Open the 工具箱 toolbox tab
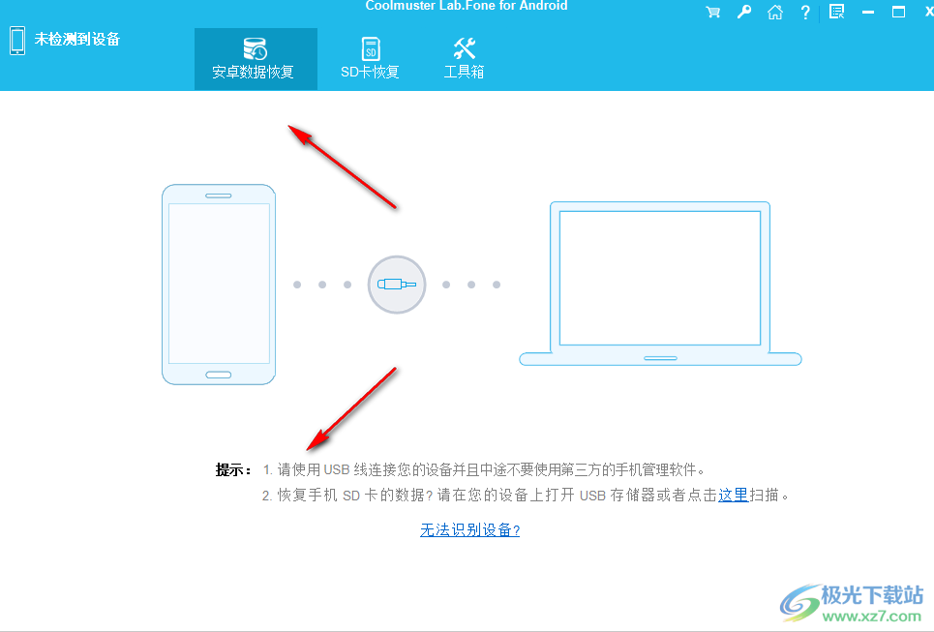Viewport: 934px width, 632px height. [x=463, y=58]
